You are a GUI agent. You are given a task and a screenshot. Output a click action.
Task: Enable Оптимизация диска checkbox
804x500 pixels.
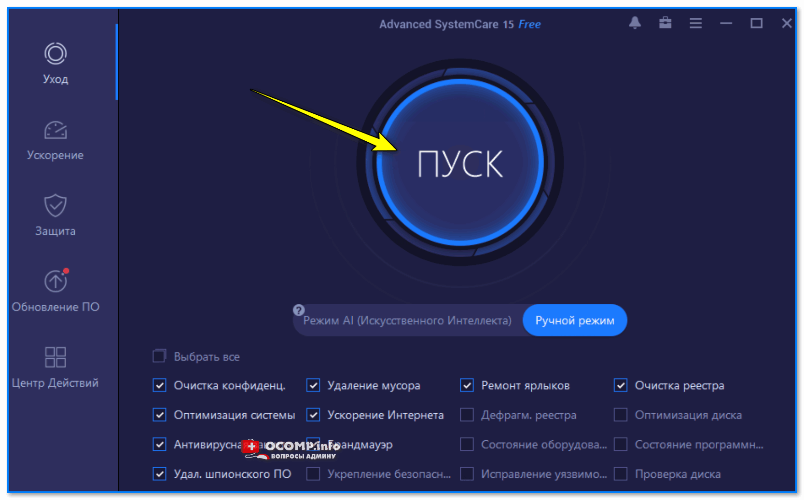click(x=621, y=415)
